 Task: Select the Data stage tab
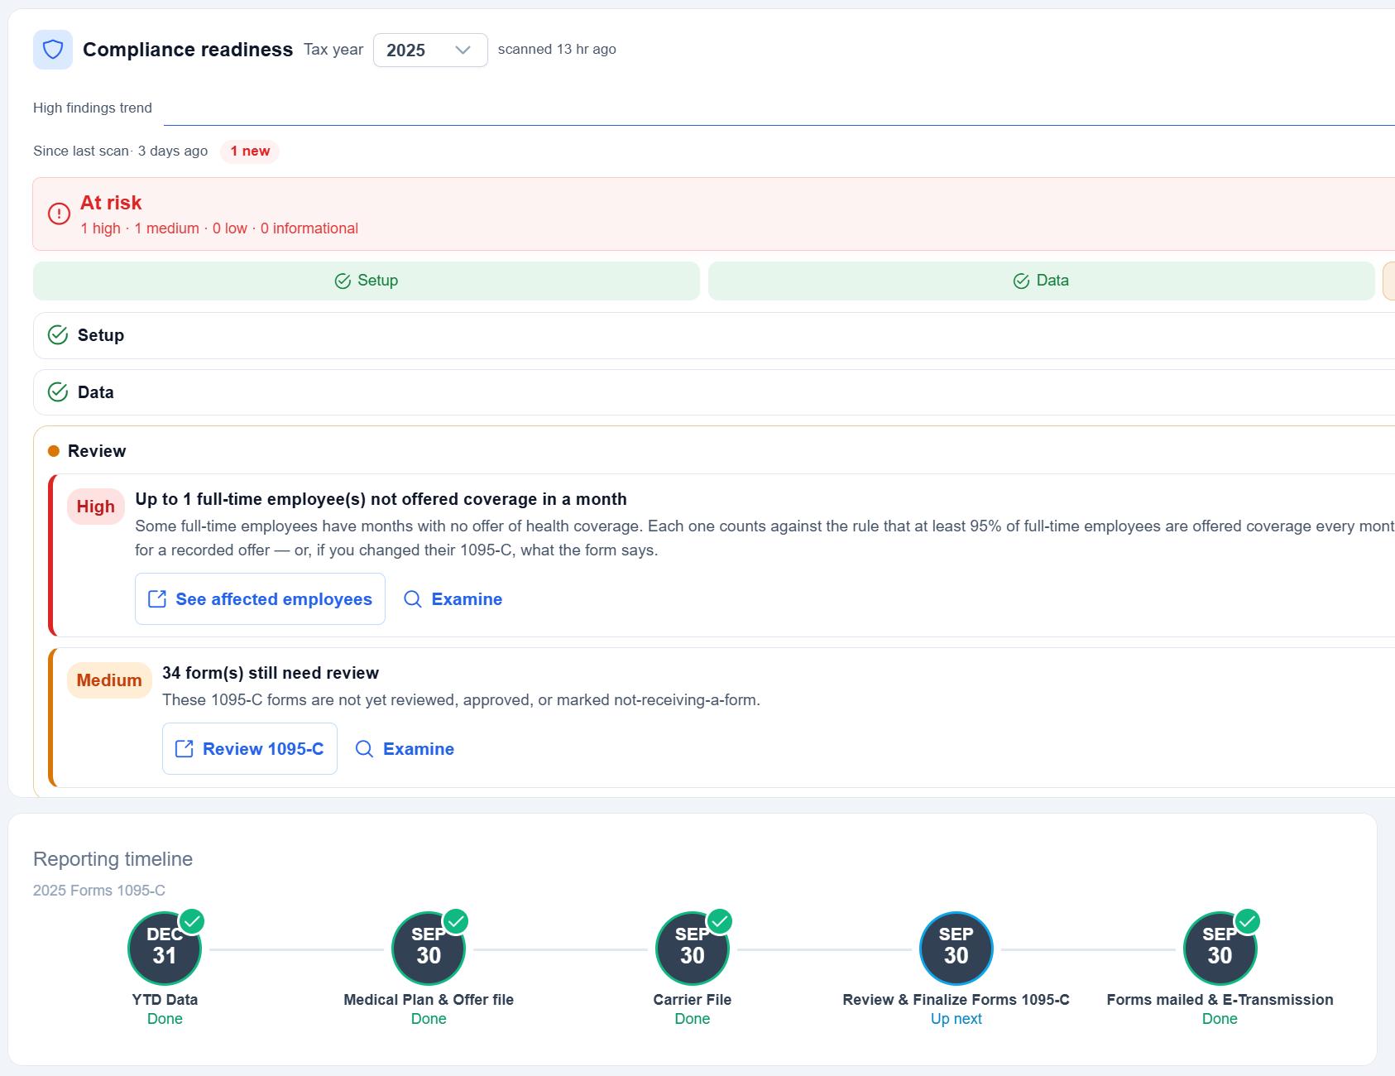point(1041,281)
